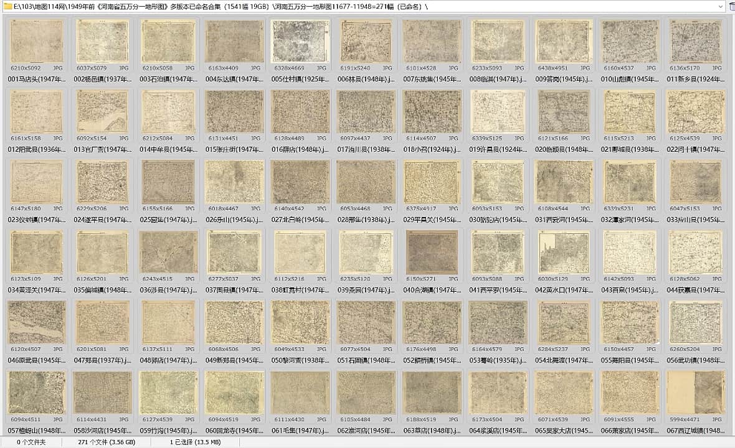Select the thumbnail of map 024遂平县
Image resolution: width=735 pixels, height=448 pixels.
[x=102, y=182]
